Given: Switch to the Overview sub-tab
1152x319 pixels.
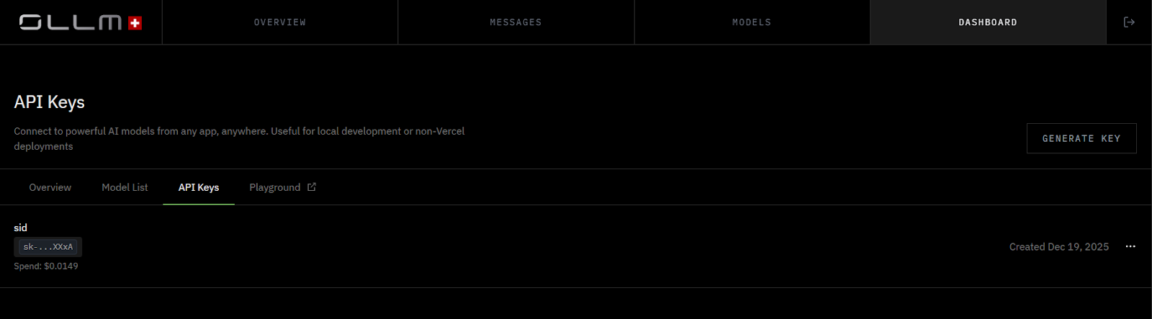Looking at the screenshot, I should (x=50, y=187).
